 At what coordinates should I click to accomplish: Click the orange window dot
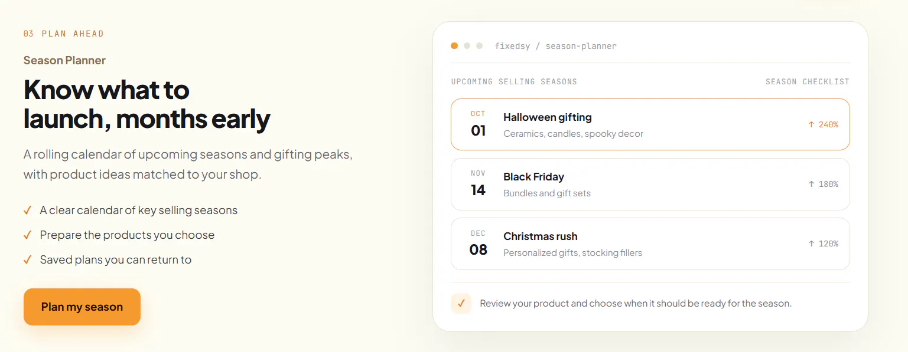[x=454, y=45]
